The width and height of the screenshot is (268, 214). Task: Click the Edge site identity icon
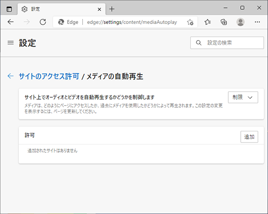point(61,22)
